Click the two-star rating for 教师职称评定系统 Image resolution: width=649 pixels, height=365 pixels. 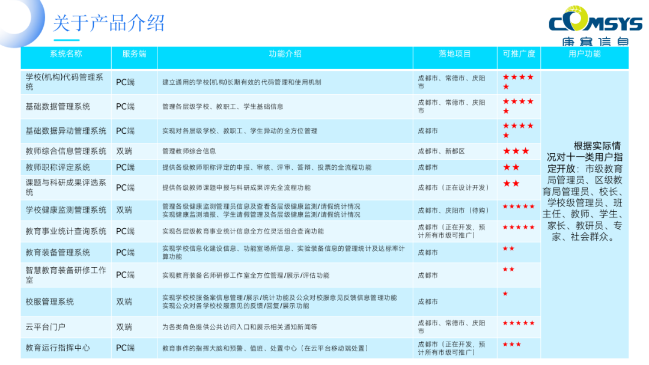(511, 167)
